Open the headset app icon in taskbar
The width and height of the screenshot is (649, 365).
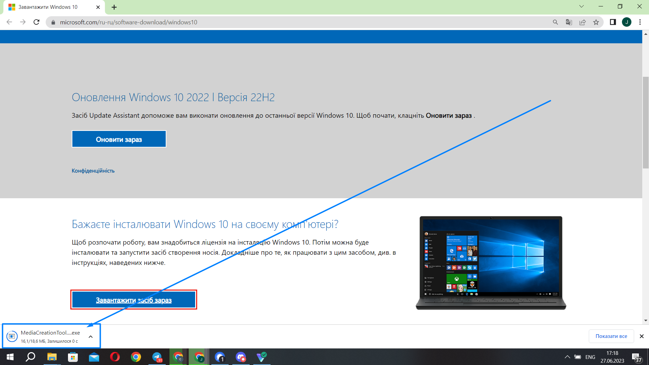point(220,357)
